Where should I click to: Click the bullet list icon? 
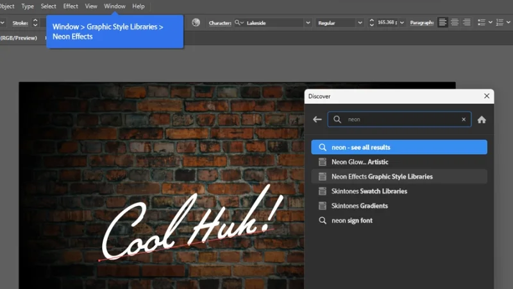coord(482,22)
